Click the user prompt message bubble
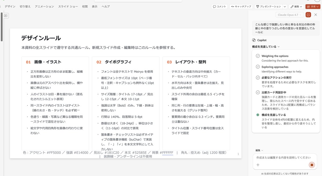 286,28
